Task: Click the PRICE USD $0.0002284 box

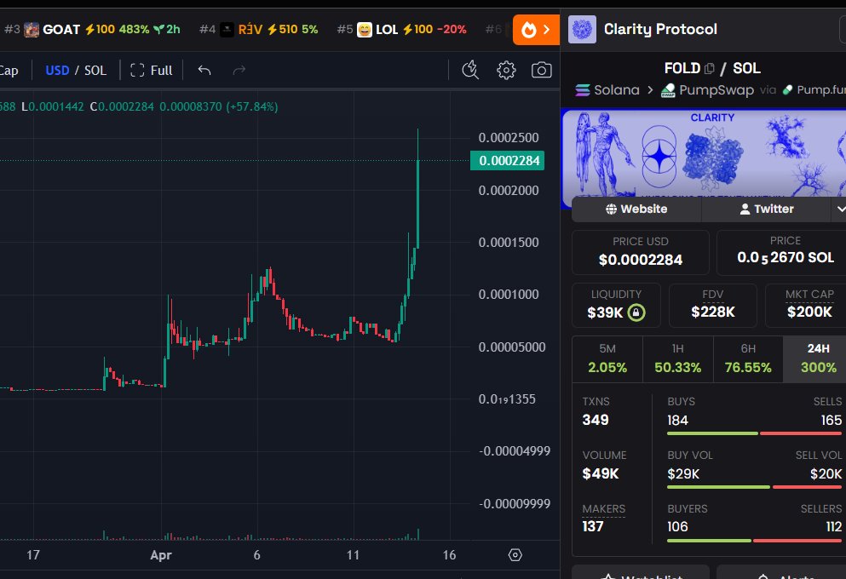Action: 641,252
